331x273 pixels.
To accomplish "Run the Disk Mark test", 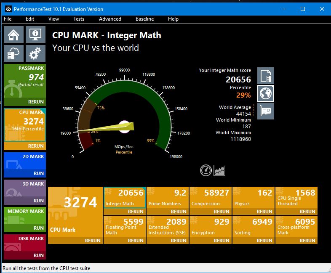I will tap(25, 255).
